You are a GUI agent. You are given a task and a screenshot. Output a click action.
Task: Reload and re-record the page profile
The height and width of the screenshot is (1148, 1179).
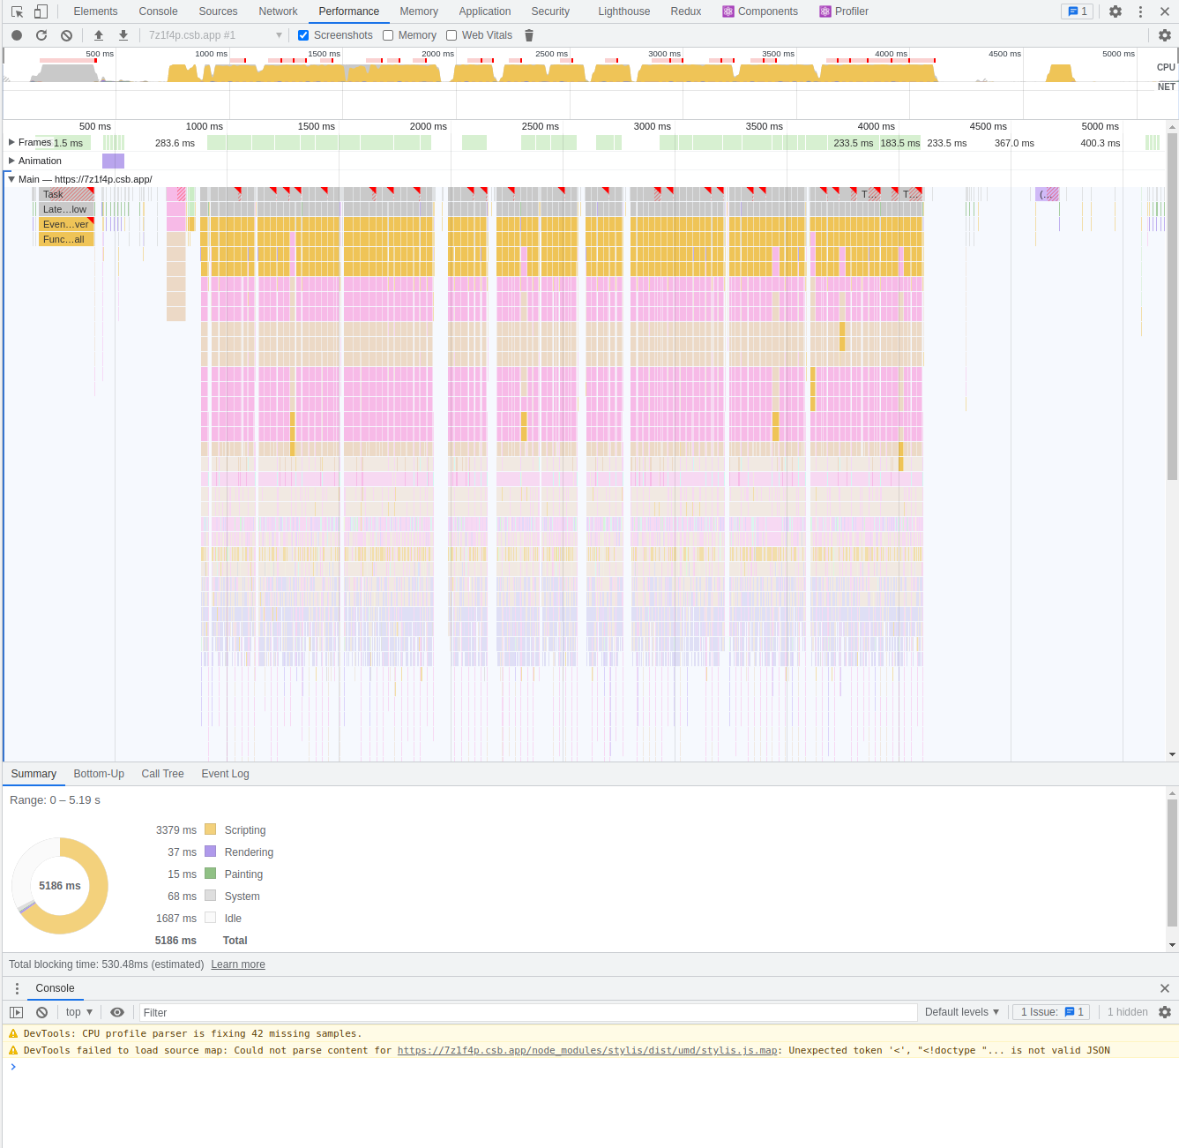tap(41, 34)
